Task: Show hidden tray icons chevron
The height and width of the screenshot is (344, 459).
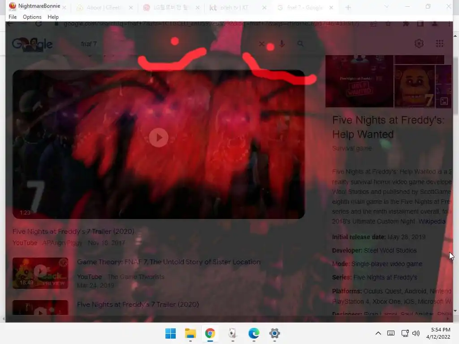Action: pos(378,333)
